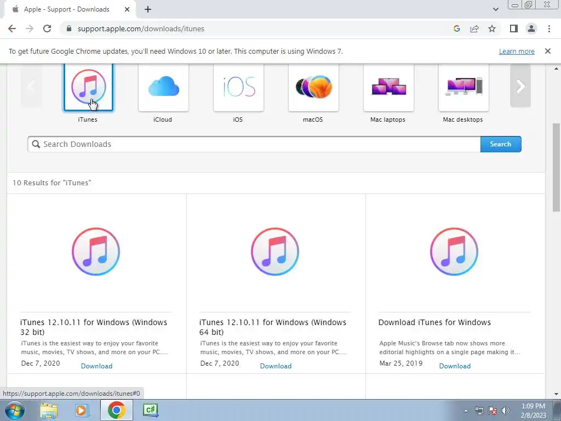Click the network tray icon
Image resolution: width=561 pixels, height=421 pixels.
(479, 411)
